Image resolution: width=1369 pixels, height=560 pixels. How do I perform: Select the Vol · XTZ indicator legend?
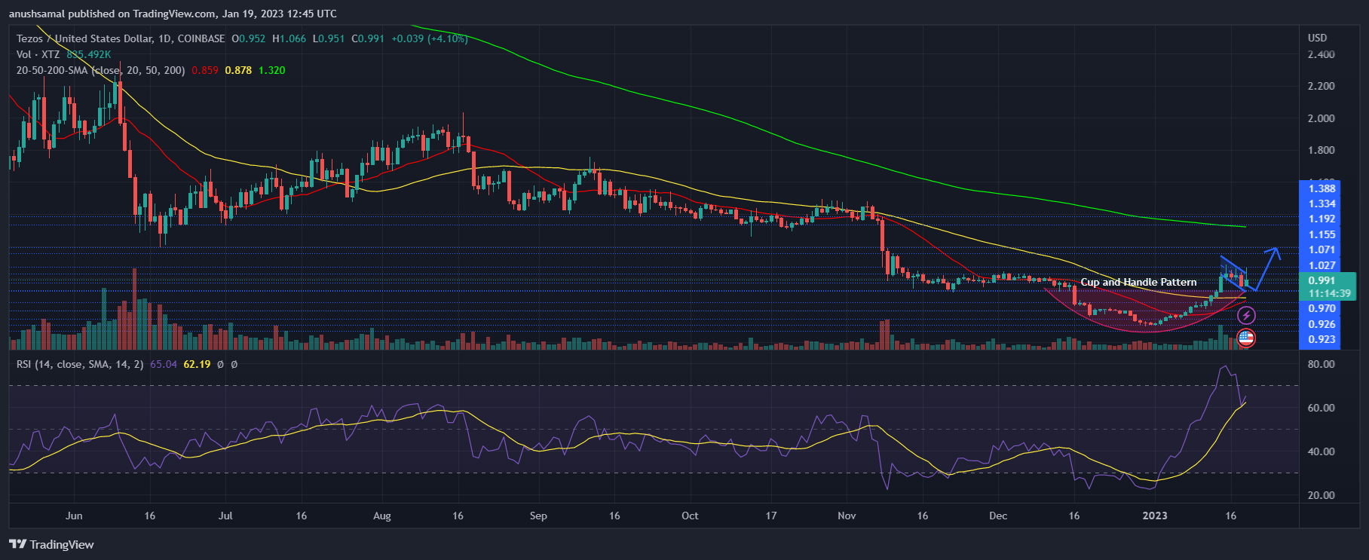38,54
